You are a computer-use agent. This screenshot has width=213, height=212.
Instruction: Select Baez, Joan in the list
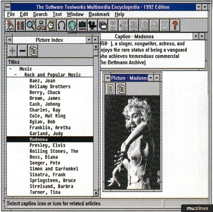pyautogui.click(x=42, y=81)
